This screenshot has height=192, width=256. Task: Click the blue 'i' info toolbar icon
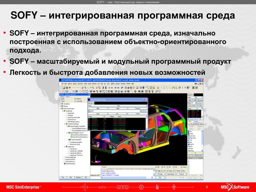[x=182, y=88]
